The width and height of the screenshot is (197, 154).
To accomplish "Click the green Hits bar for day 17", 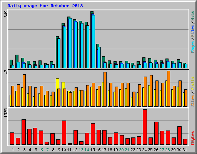I will (x=104, y=59).
